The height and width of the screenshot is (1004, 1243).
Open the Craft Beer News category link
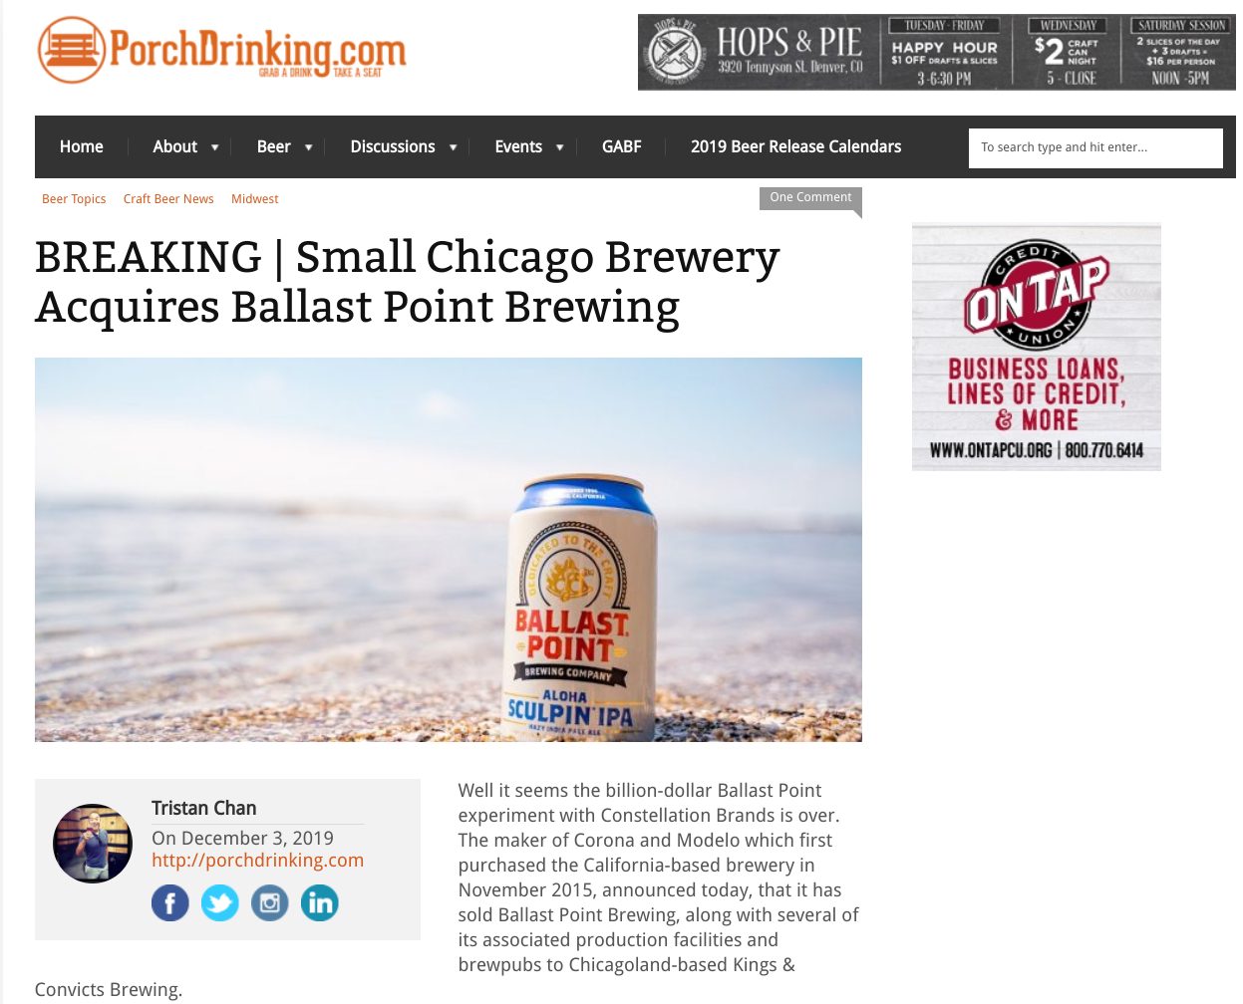(x=168, y=199)
